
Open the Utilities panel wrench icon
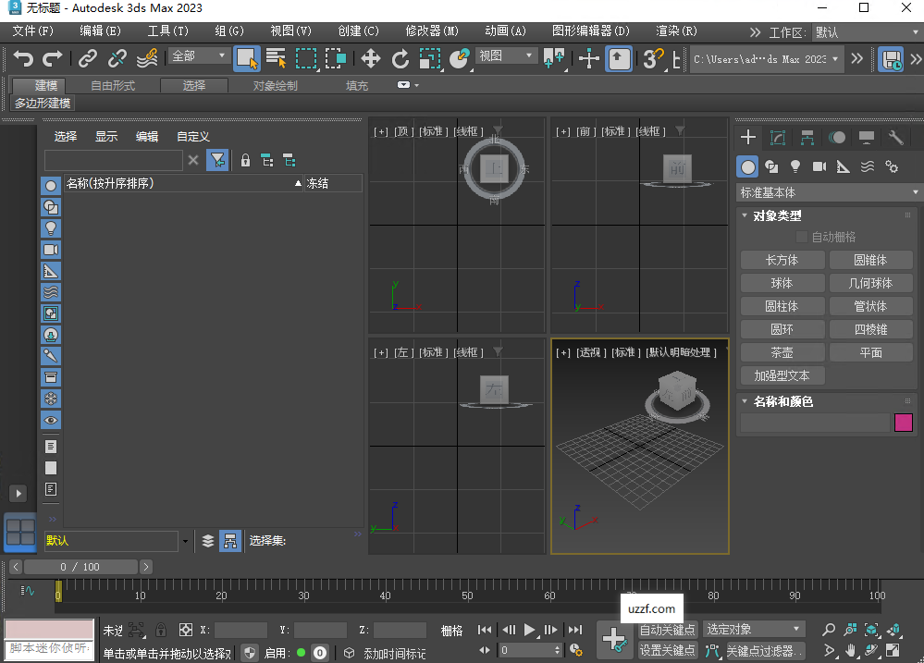click(895, 137)
